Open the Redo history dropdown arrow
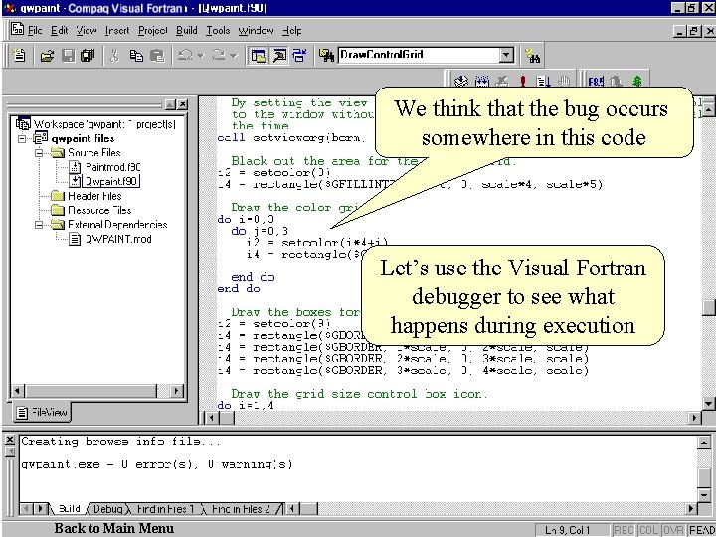 (234, 56)
